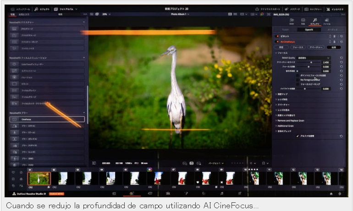Screen dimensions: 353x211
Task: Click the tag filter icon beside filmstrip
Action: tap(13, 186)
